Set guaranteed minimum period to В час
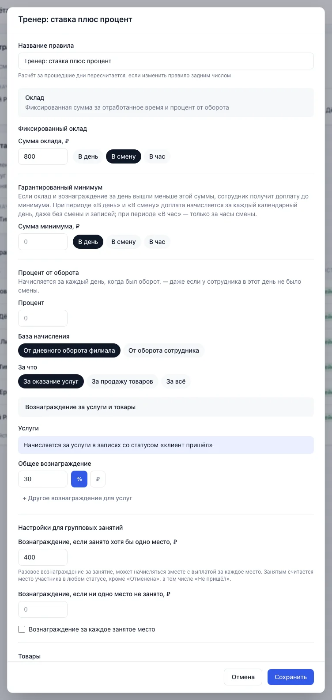Viewport: 332px width, 700px height. tap(157, 242)
